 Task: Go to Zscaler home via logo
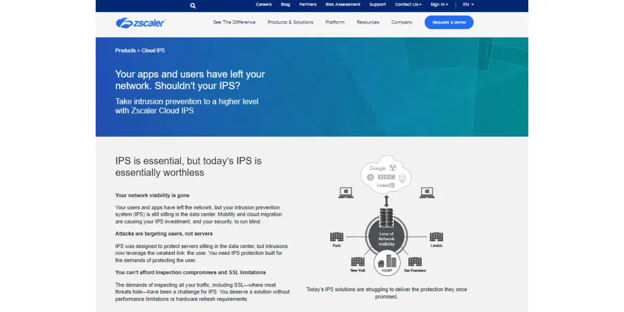141,22
